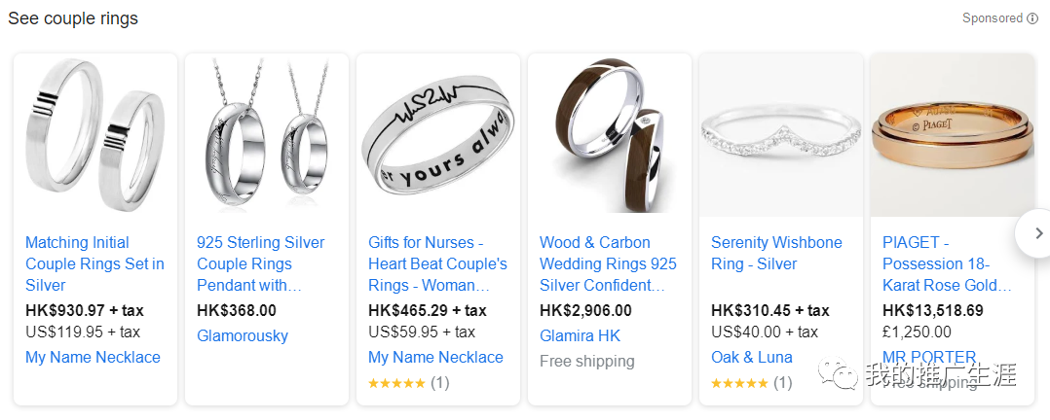
Task: Click the Sponsored info icon
Action: [1032, 18]
